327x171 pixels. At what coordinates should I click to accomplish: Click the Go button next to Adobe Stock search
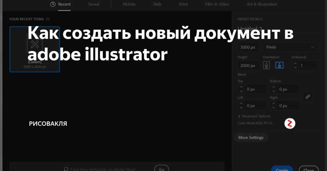pyautogui.click(x=161, y=168)
